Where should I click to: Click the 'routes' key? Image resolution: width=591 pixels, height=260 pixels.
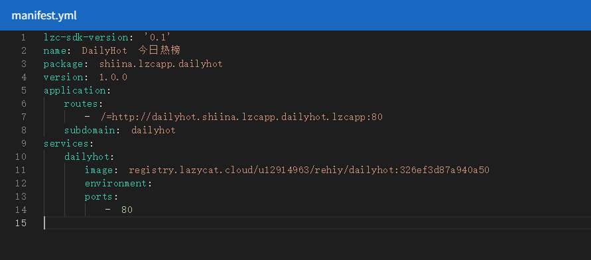click(x=81, y=103)
